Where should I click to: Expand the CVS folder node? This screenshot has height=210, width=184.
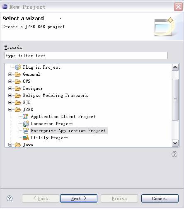tap(10, 81)
